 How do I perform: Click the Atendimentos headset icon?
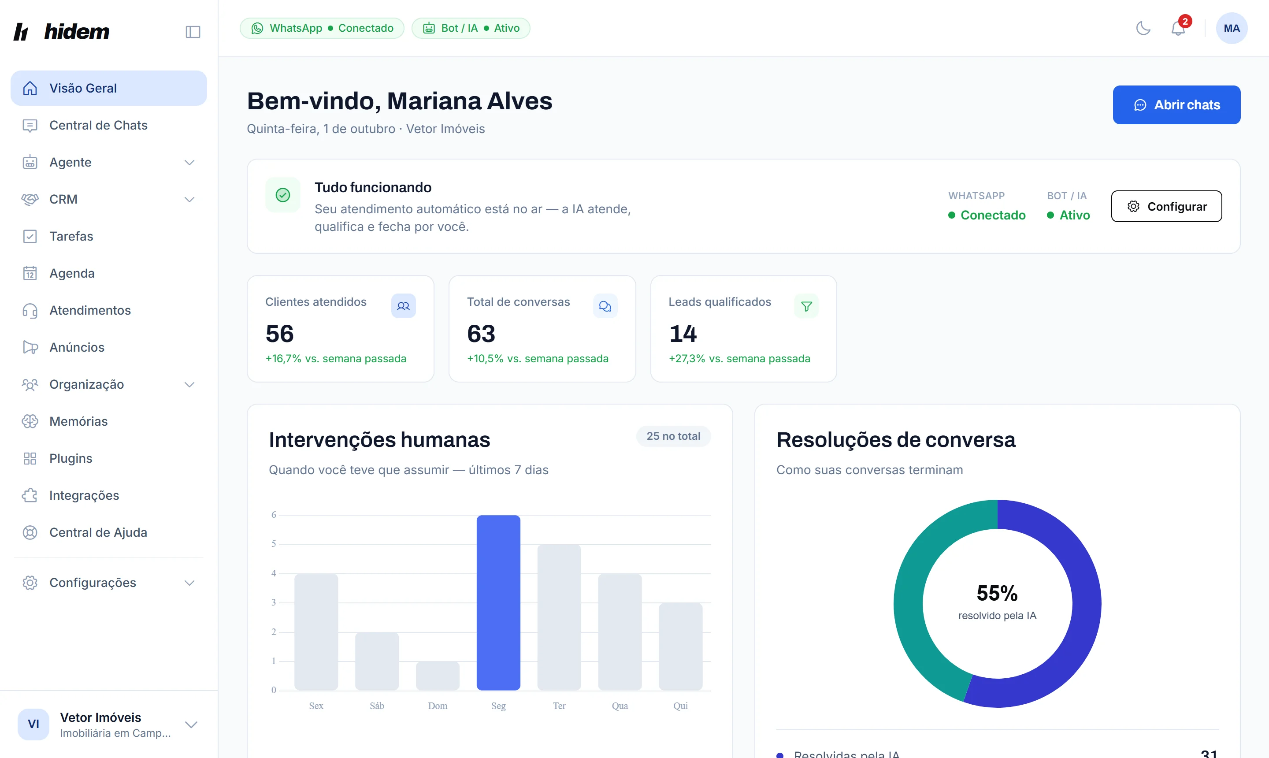click(x=30, y=310)
